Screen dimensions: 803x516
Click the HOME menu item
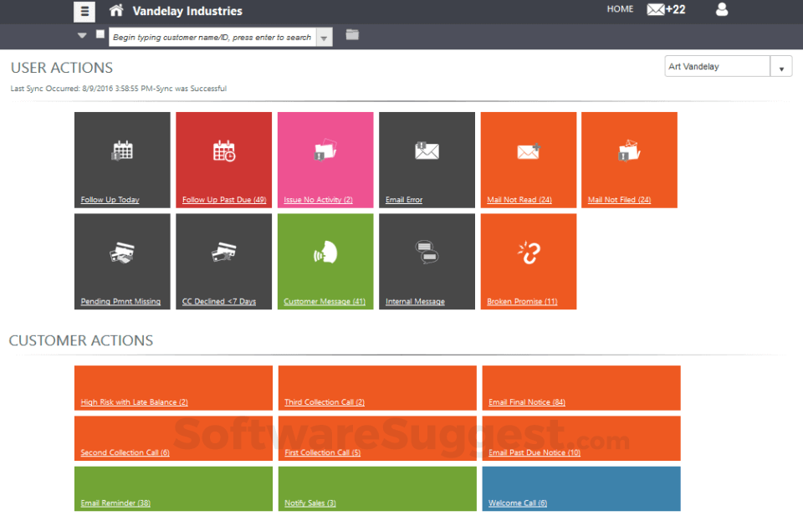coord(620,8)
